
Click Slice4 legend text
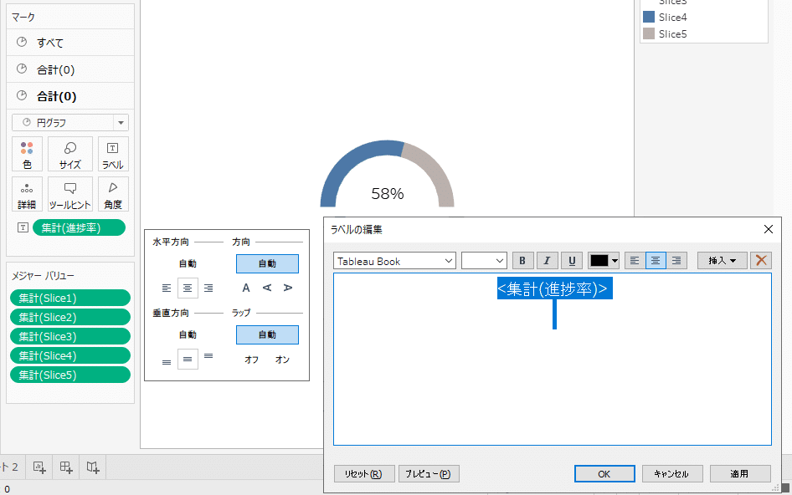(673, 18)
